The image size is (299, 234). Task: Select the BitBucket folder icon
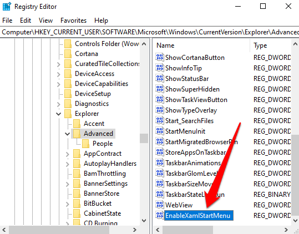coord(77,204)
